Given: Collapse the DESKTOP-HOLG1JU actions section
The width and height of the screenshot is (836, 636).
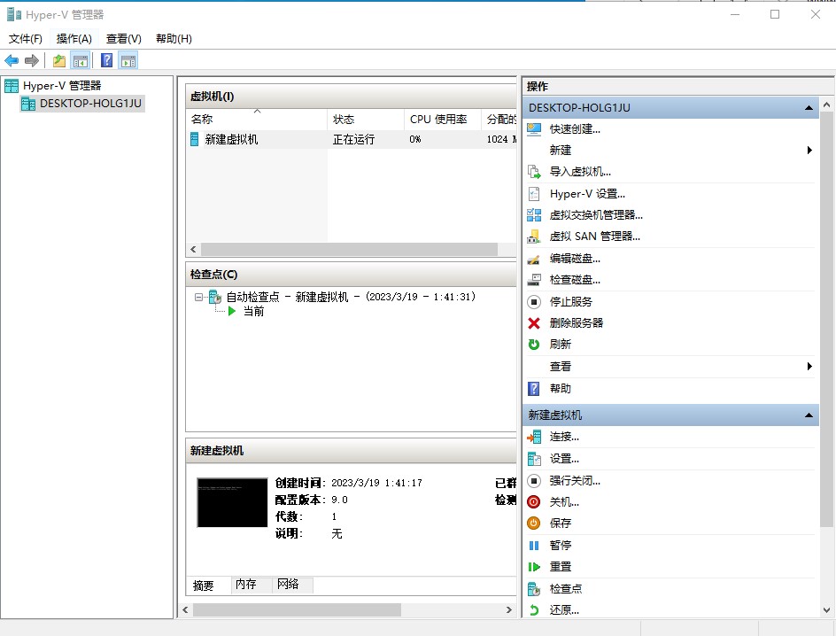Looking at the screenshot, I should coord(809,108).
